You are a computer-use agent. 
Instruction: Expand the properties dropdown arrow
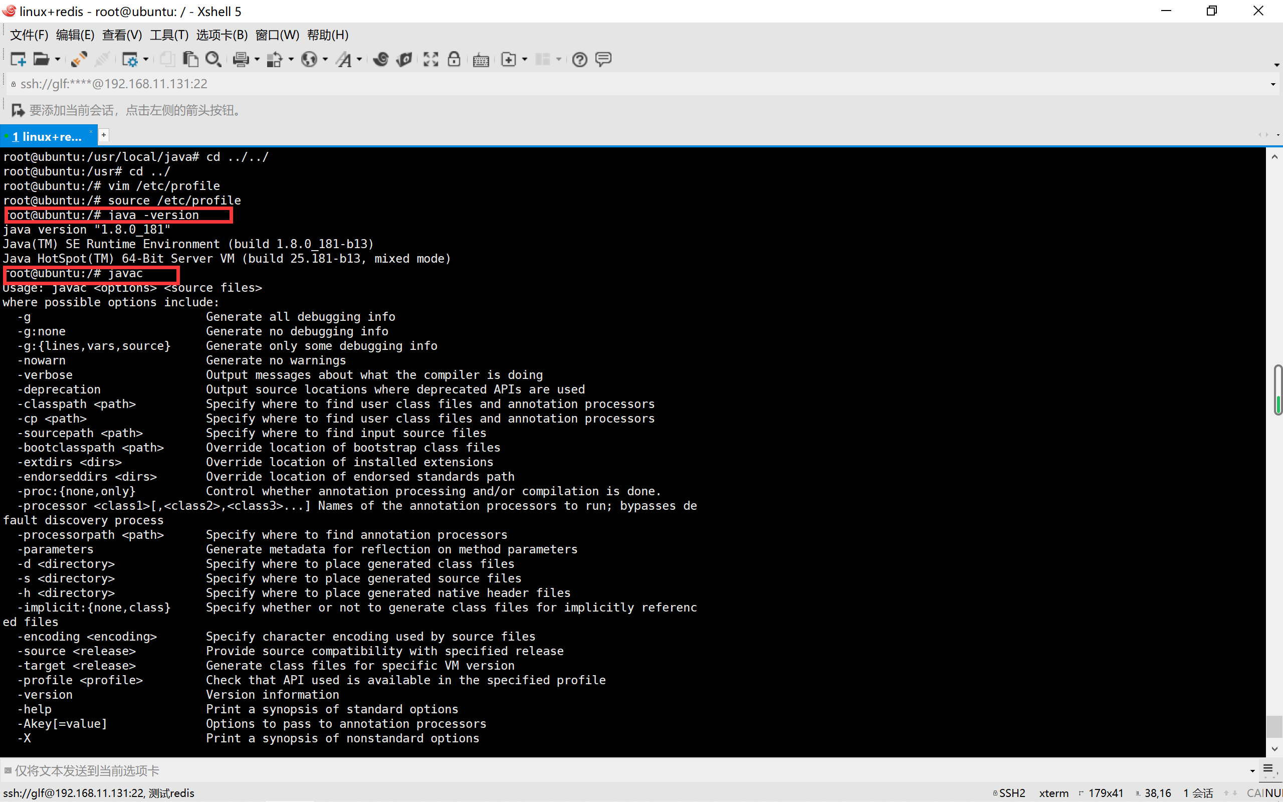point(146,60)
